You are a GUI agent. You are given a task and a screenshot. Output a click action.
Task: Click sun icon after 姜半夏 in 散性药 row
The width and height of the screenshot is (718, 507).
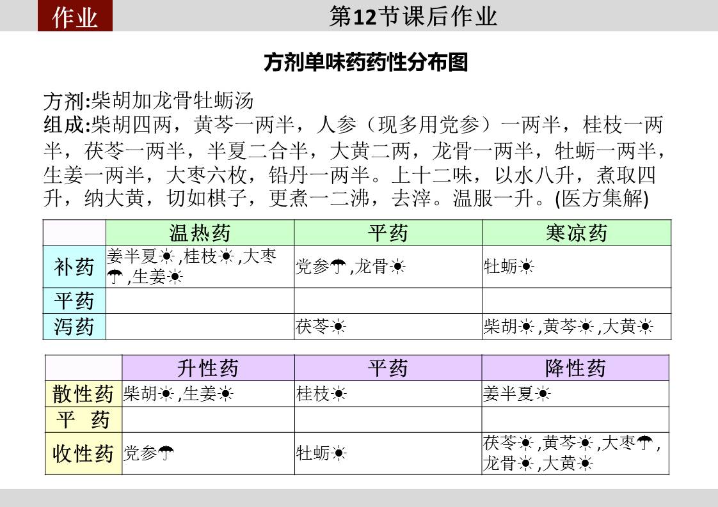(x=543, y=394)
